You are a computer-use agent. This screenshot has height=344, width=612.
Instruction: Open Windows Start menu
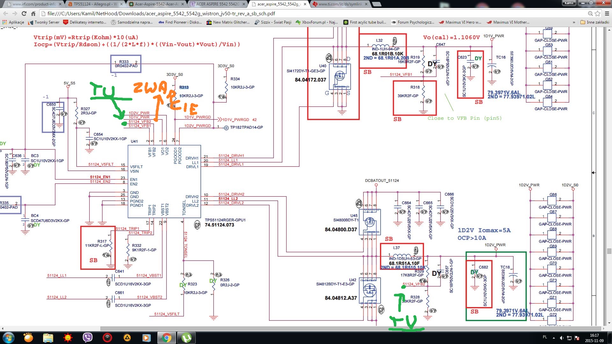(x=8, y=338)
